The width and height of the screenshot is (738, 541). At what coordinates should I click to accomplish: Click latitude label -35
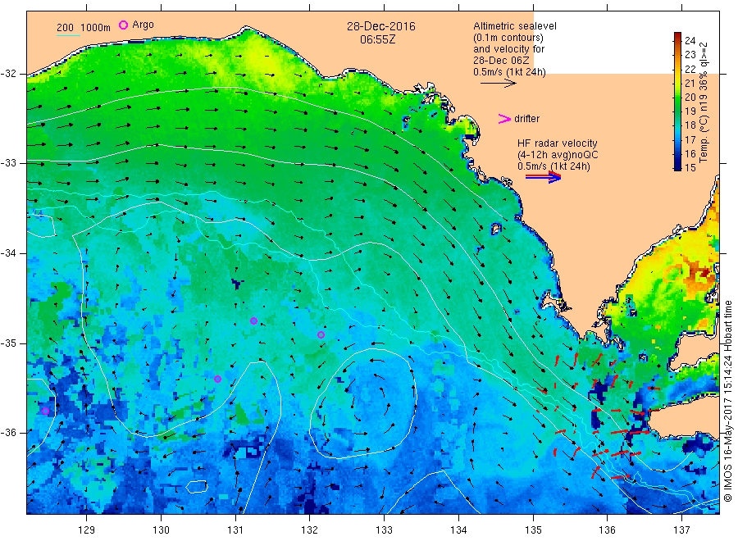[8, 343]
